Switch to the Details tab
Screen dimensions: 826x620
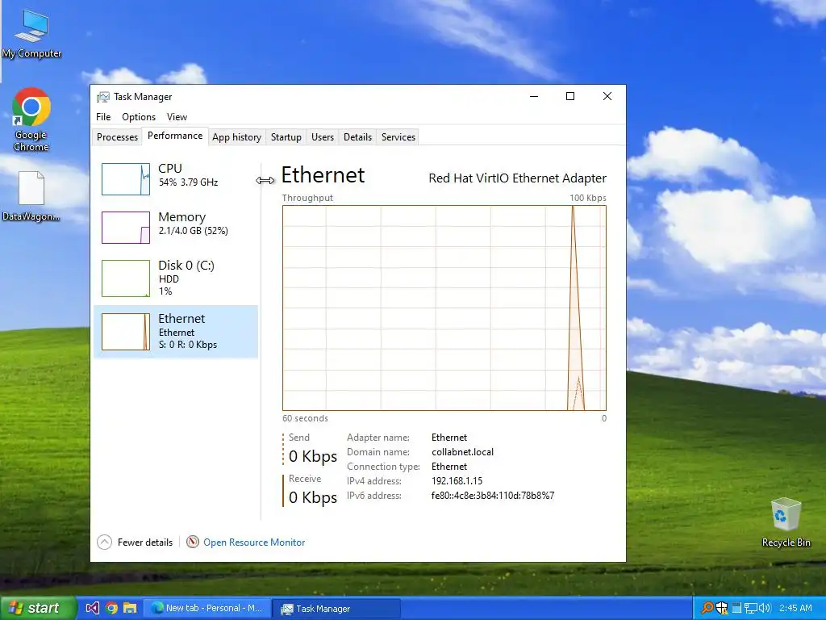357,137
